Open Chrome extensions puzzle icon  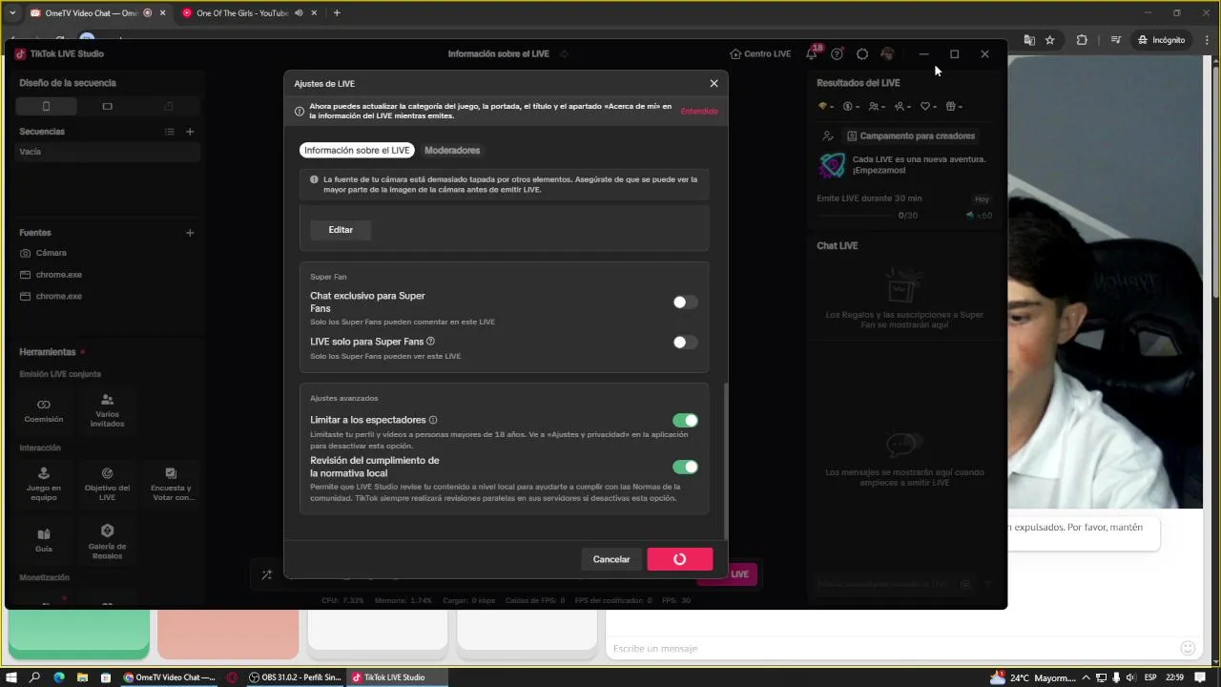(1082, 40)
